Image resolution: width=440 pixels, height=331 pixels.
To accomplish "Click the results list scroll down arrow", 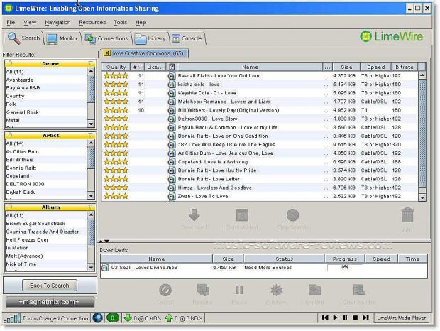I will click(422, 197).
